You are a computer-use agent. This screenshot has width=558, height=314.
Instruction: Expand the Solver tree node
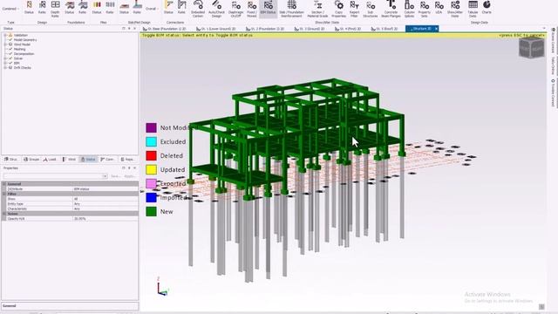pyautogui.click(x=5, y=58)
